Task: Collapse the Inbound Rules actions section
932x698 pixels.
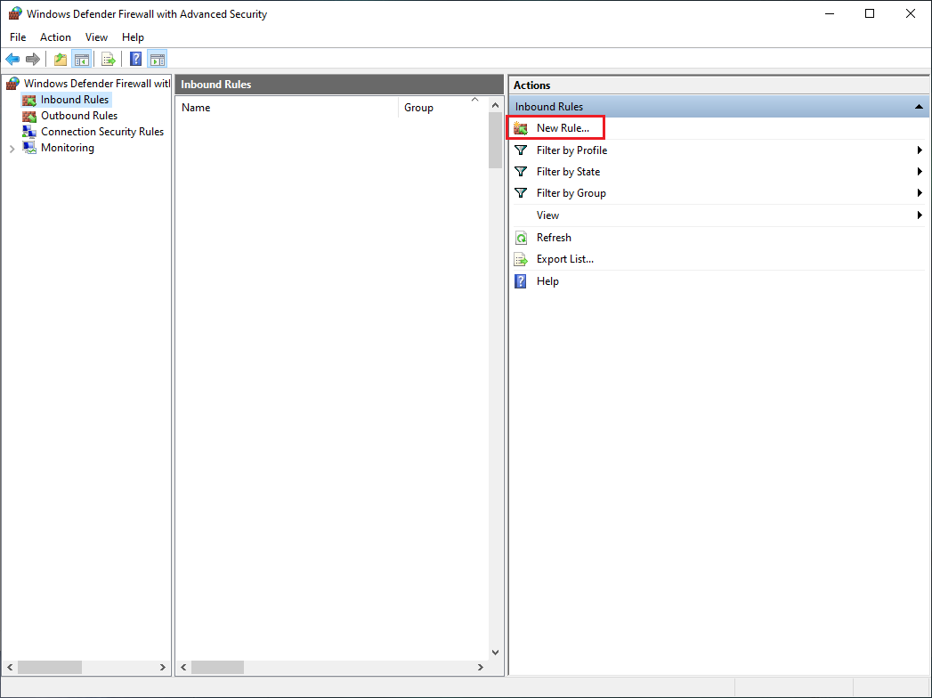Action: 919,107
